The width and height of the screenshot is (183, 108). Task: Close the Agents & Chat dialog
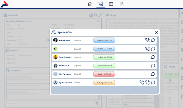(x=157, y=32)
